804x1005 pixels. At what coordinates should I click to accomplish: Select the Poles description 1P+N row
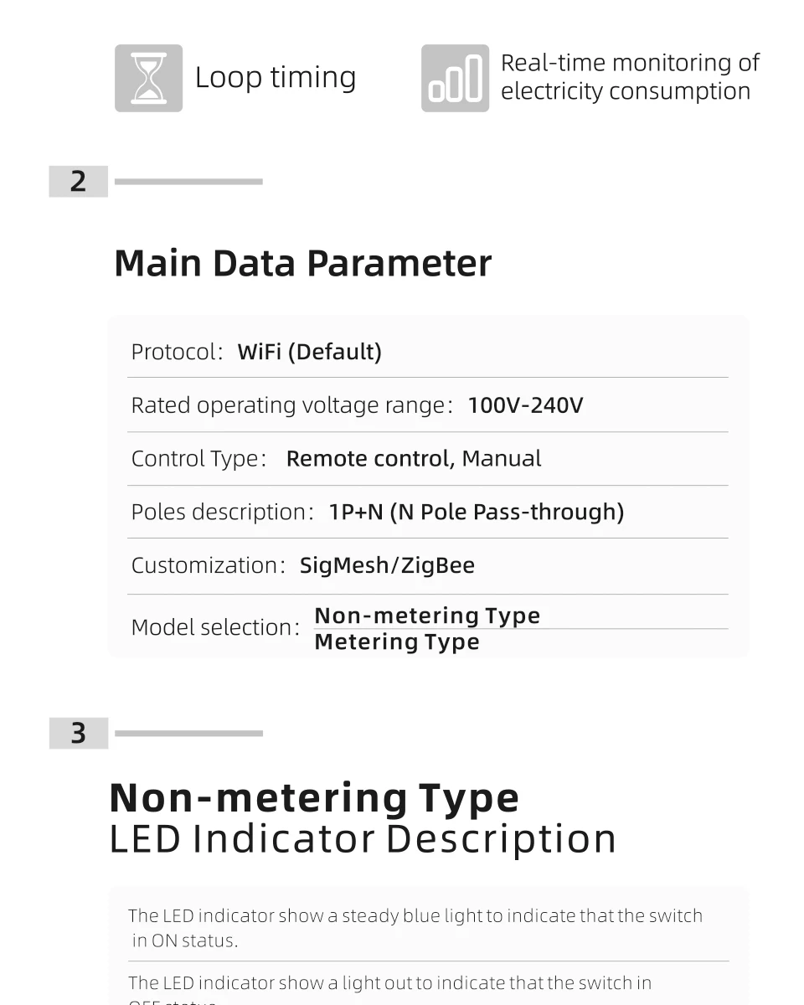coord(427,512)
